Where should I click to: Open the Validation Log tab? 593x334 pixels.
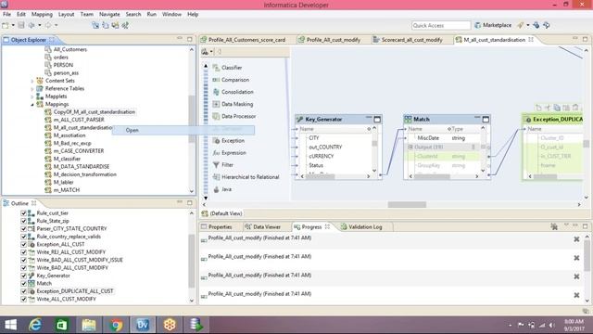coord(361,226)
